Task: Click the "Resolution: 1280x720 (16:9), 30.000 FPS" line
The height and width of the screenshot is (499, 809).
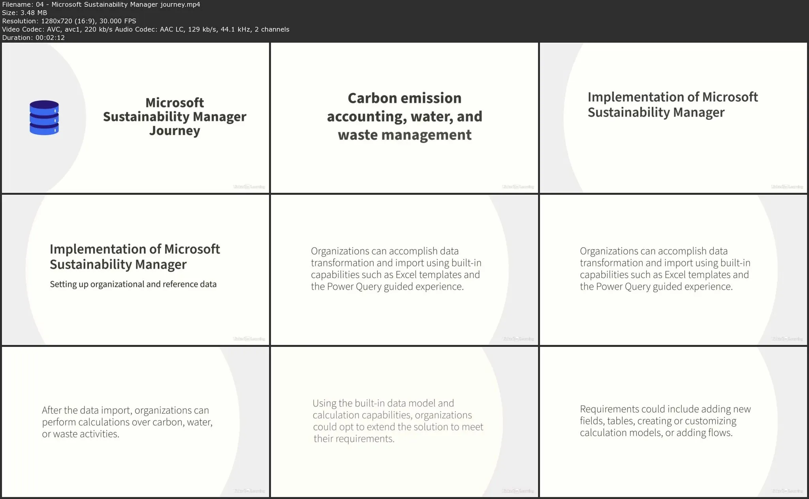Action: pyautogui.click(x=69, y=21)
